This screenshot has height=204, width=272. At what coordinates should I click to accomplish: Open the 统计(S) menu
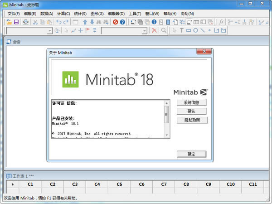pos(80,14)
